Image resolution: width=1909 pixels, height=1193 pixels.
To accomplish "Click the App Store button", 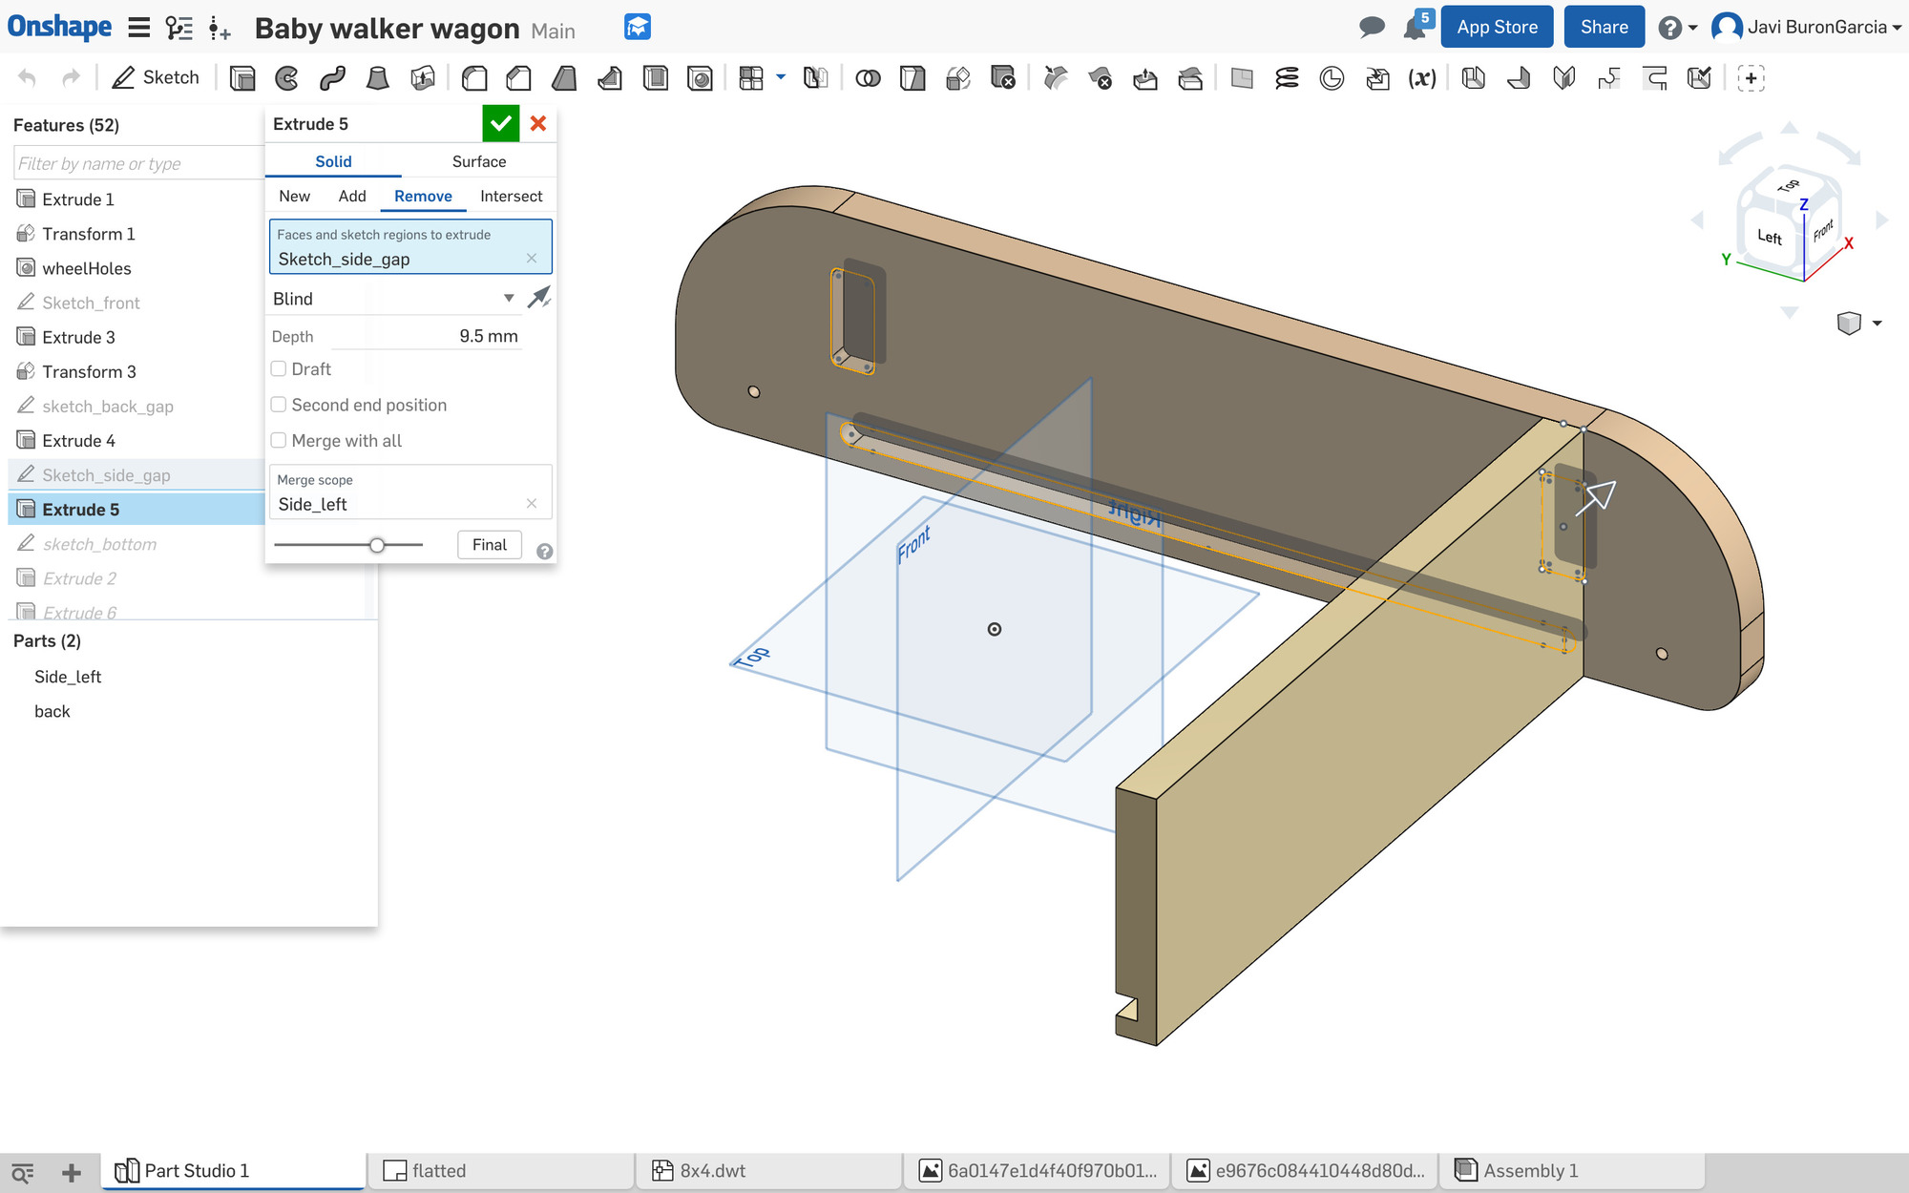I will pos(1497,27).
